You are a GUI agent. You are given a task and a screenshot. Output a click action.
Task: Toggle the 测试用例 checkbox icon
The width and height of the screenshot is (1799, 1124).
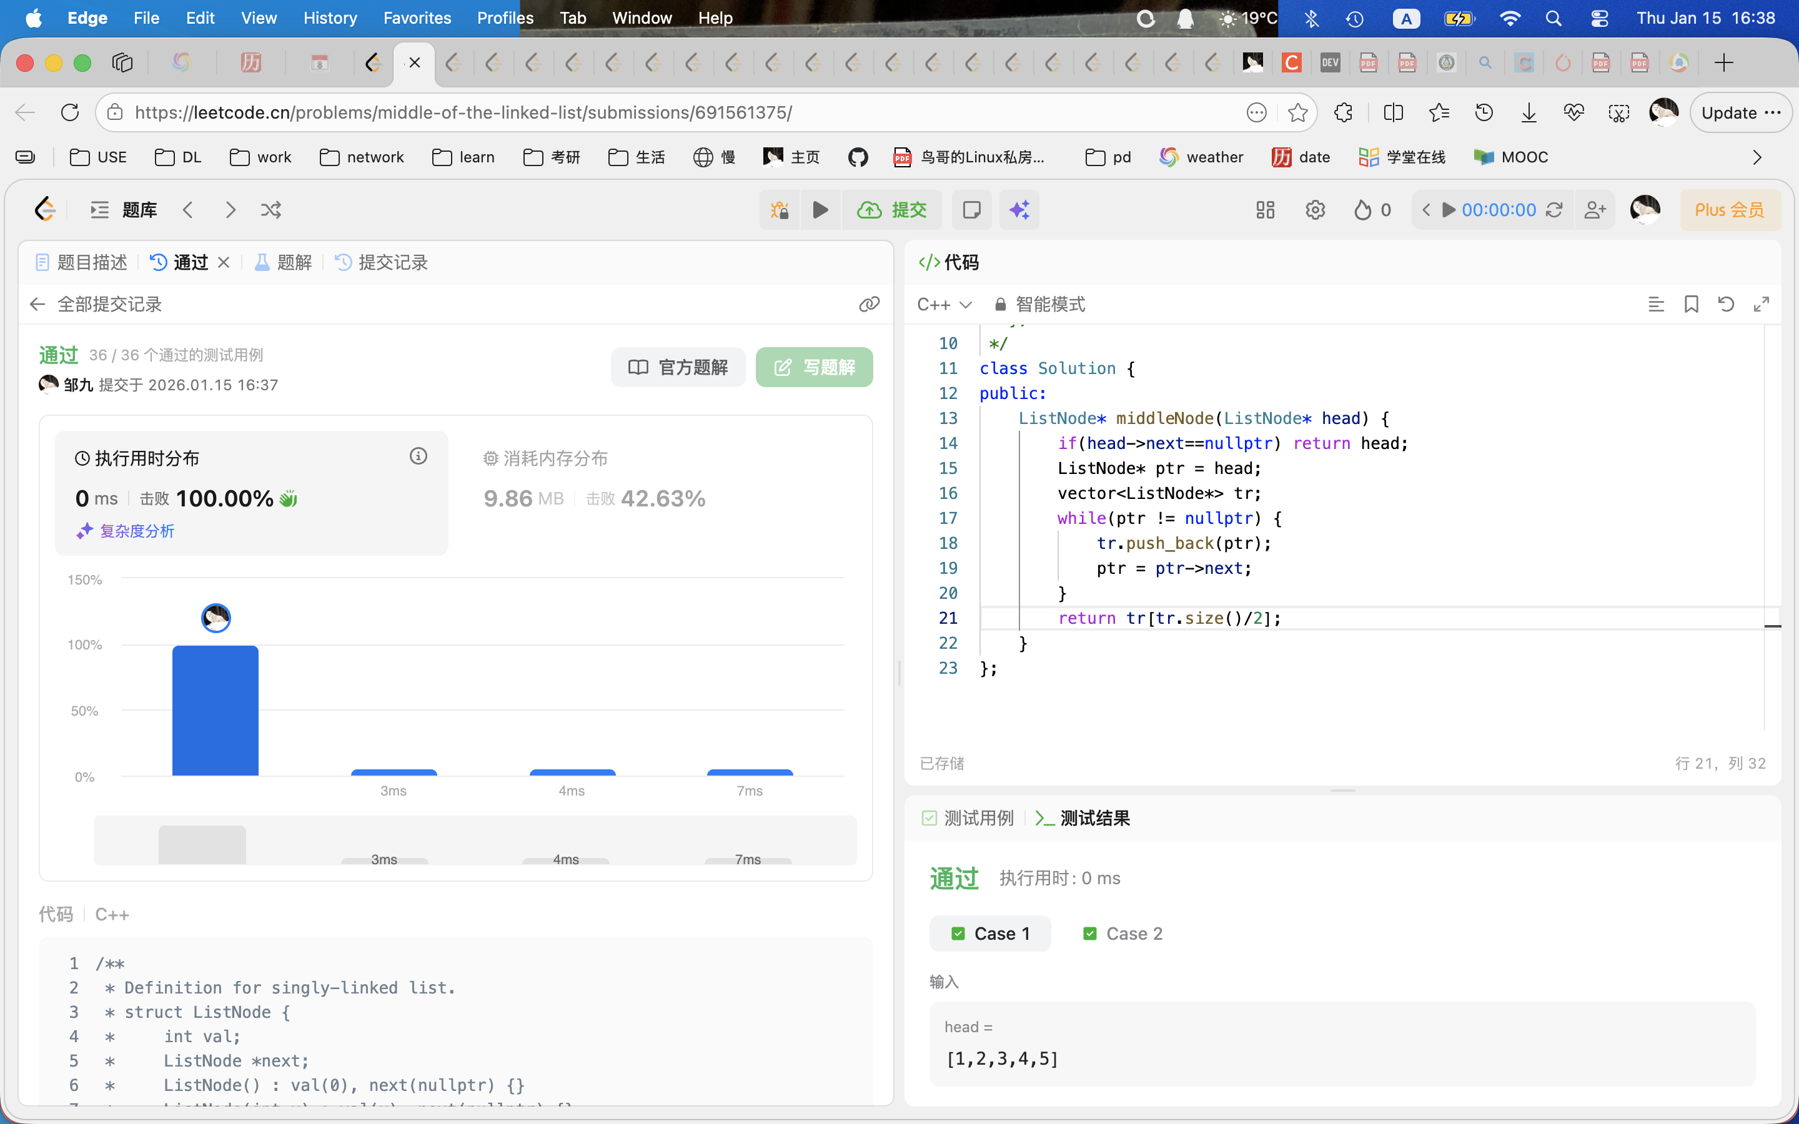point(930,818)
